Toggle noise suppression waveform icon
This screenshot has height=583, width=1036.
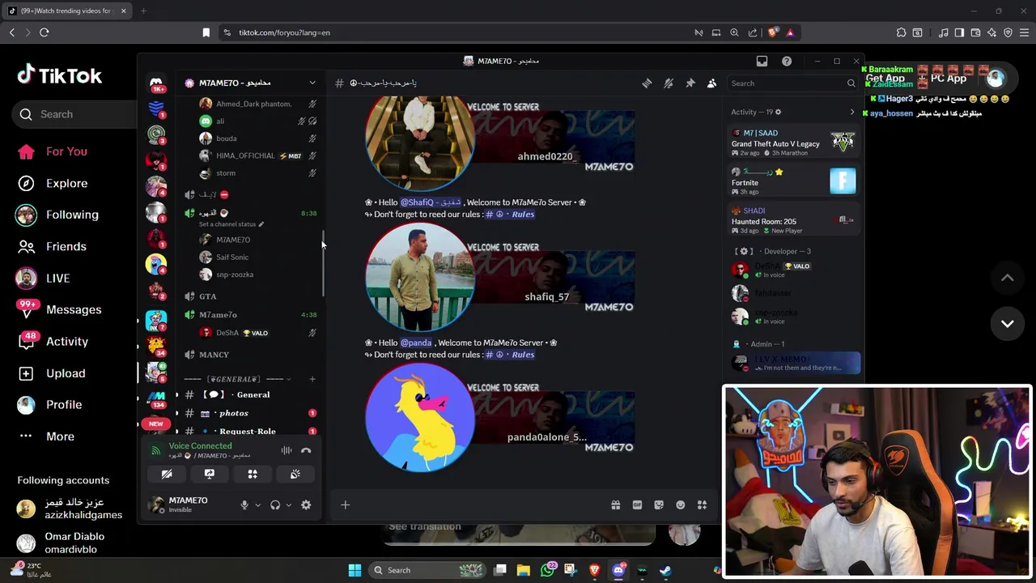287,451
